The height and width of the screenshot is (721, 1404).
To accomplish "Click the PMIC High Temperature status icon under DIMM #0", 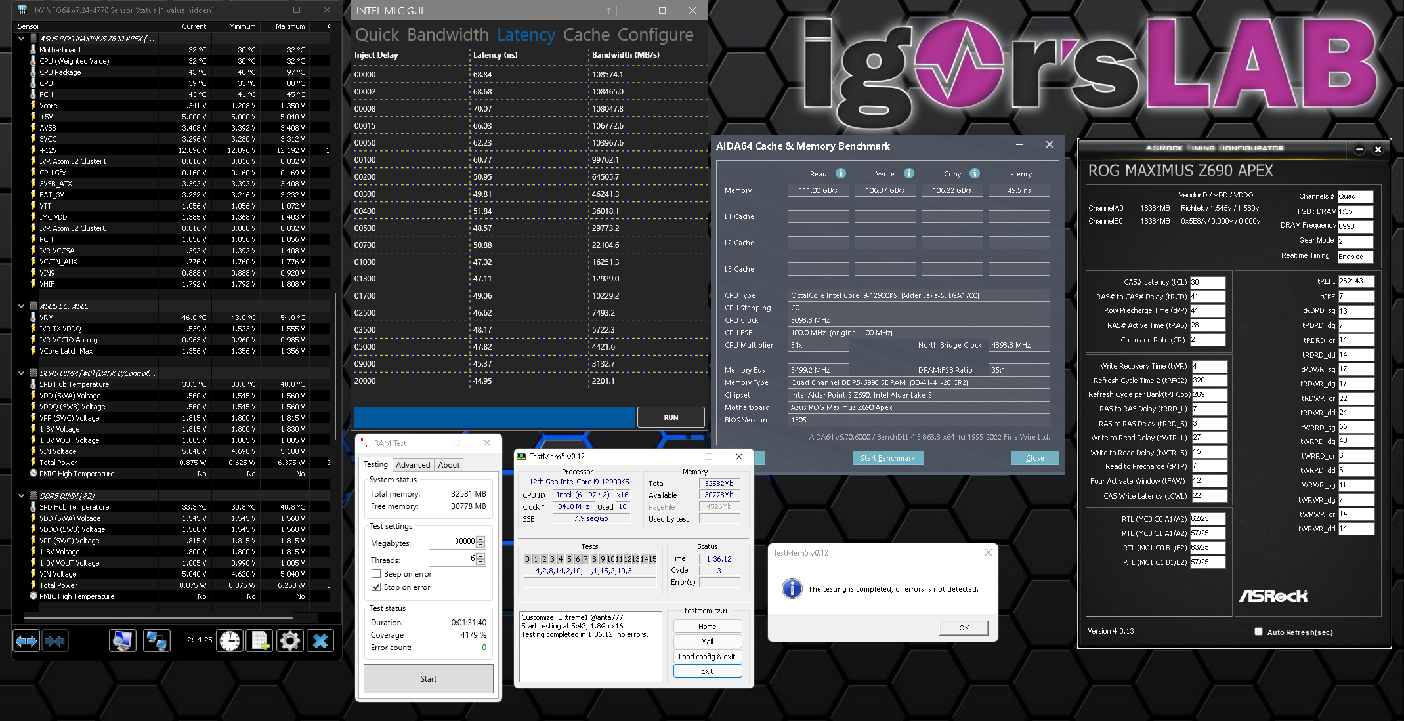I will (x=33, y=474).
